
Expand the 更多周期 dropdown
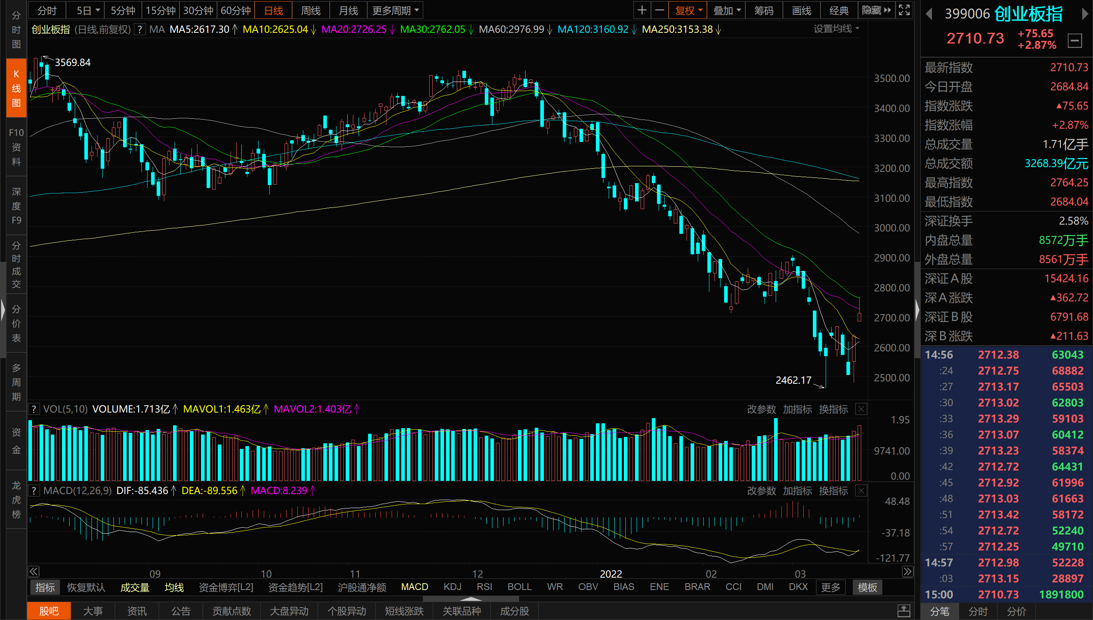(x=395, y=10)
